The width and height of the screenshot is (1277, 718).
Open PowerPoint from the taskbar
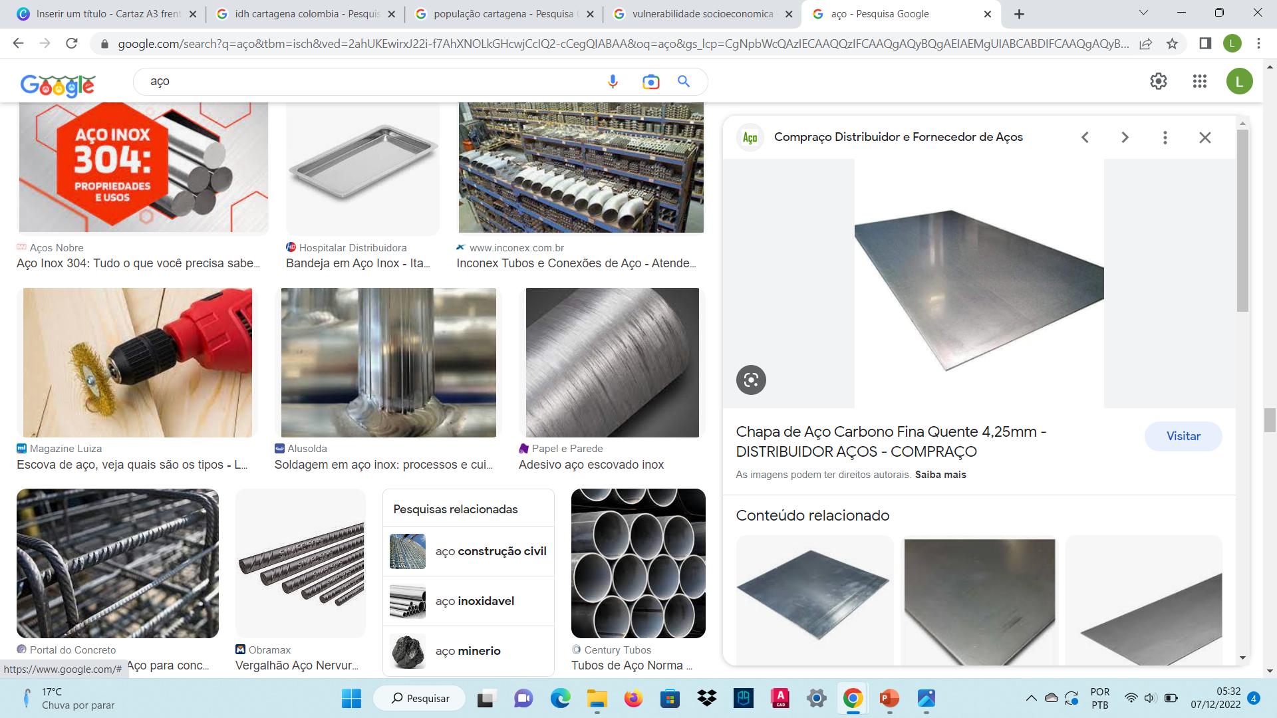point(889,698)
